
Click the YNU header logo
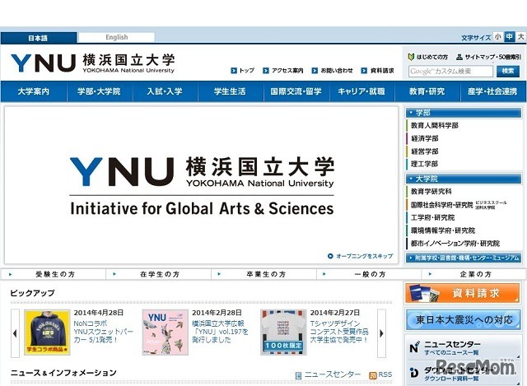(93, 63)
